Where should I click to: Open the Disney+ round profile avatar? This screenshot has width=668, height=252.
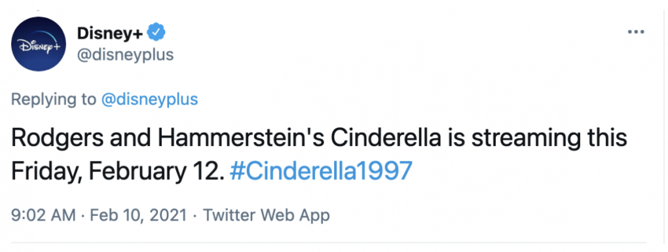point(39,44)
